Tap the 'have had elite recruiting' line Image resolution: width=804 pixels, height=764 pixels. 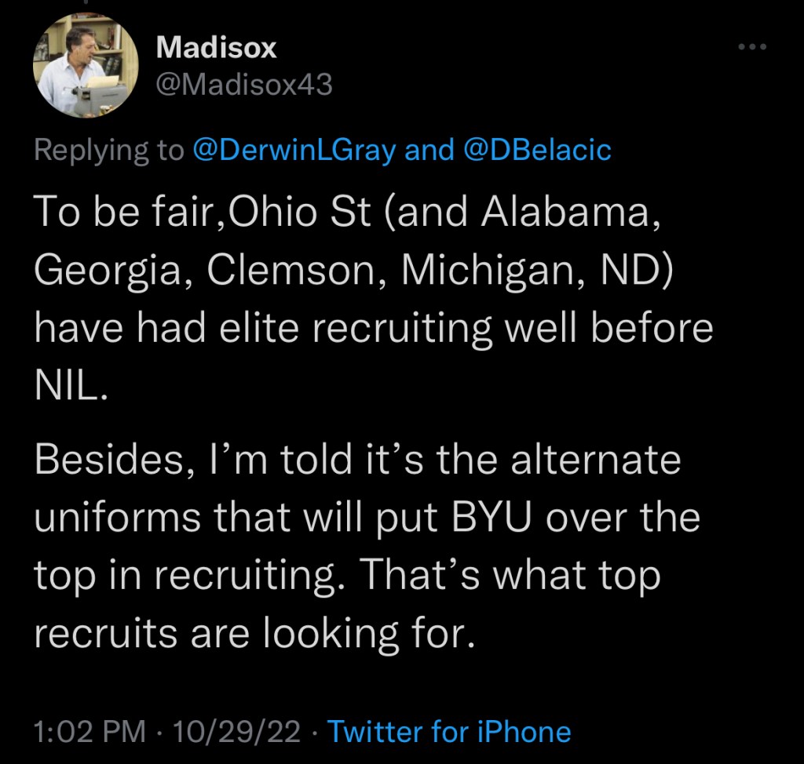(x=373, y=327)
